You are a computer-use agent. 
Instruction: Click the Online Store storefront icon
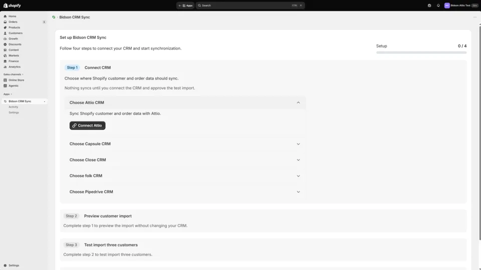5,80
